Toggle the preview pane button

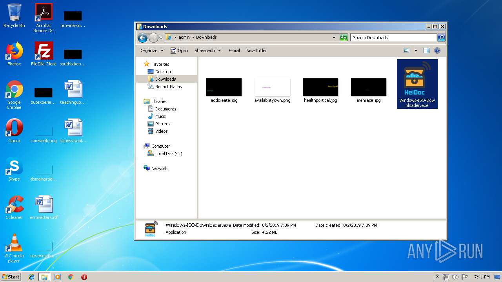pyautogui.click(x=426, y=51)
